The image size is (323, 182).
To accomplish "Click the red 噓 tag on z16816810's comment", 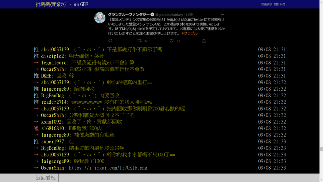I will (36, 128).
